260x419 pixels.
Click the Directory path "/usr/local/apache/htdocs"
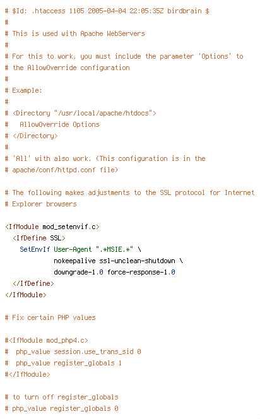point(103,113)
